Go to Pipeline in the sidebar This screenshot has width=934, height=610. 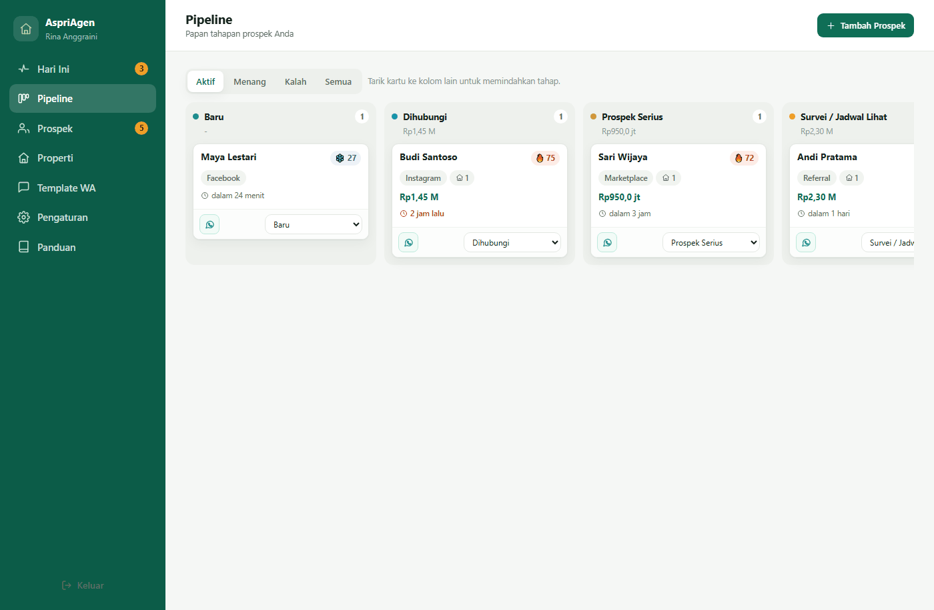[83, 98]
